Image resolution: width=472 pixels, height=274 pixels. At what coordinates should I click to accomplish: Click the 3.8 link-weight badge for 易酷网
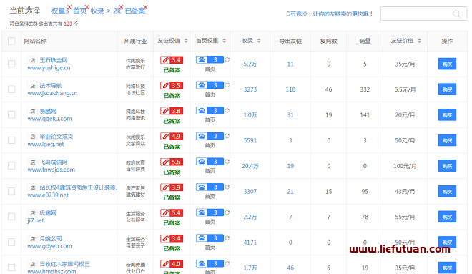172,111
